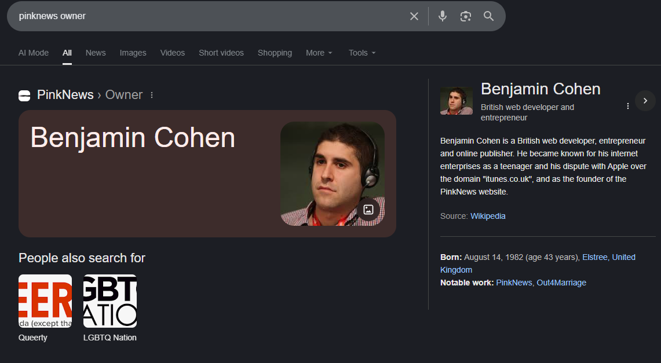Open the large Benjamin Cohen photo
This screenshot has width=661, height=363.
coord(333,174)
